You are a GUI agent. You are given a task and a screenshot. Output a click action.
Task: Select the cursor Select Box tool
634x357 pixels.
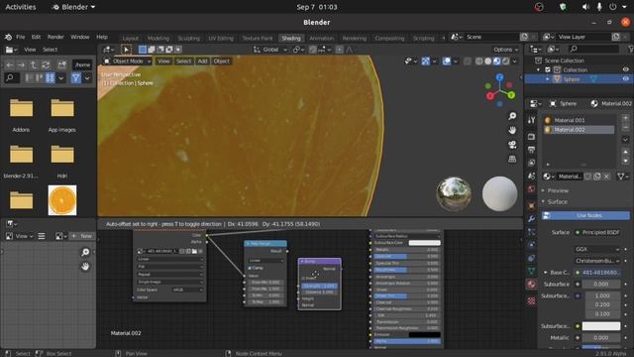[x=126, y=50]
